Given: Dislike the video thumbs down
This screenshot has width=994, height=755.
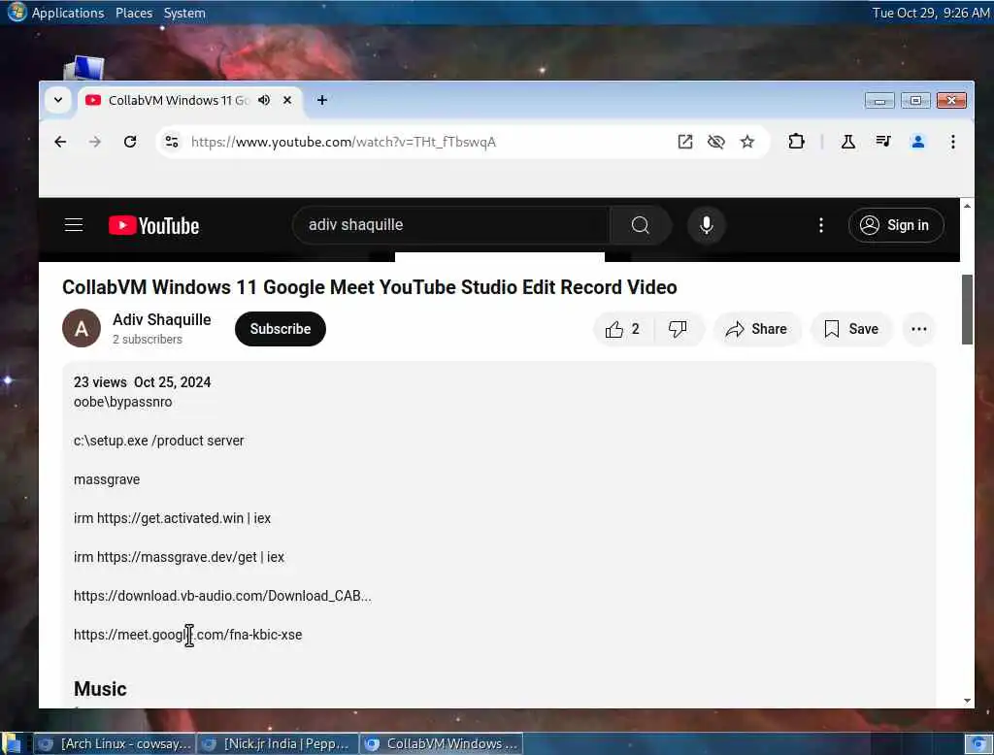Looking at the screenshot, I should click(678, 329).
